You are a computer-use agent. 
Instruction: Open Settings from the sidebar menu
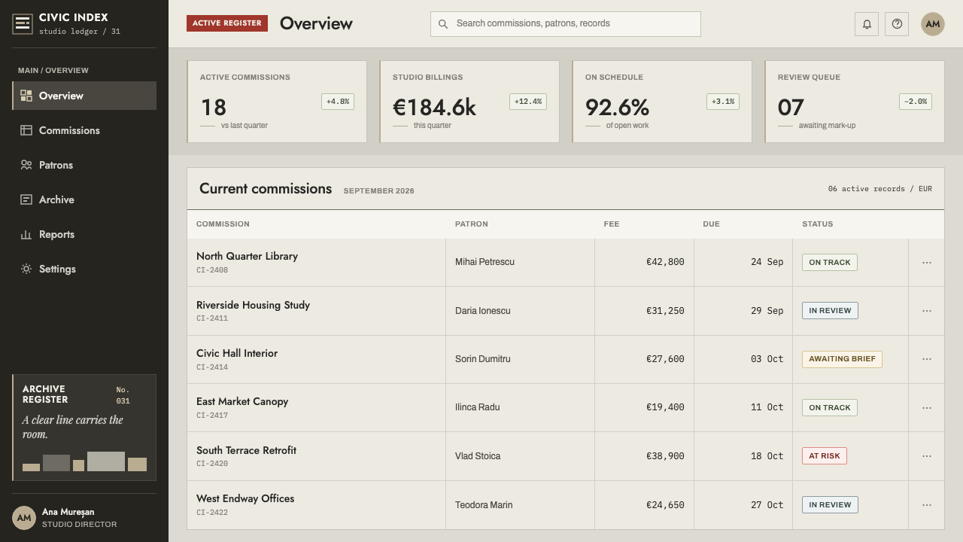[84, 269]
